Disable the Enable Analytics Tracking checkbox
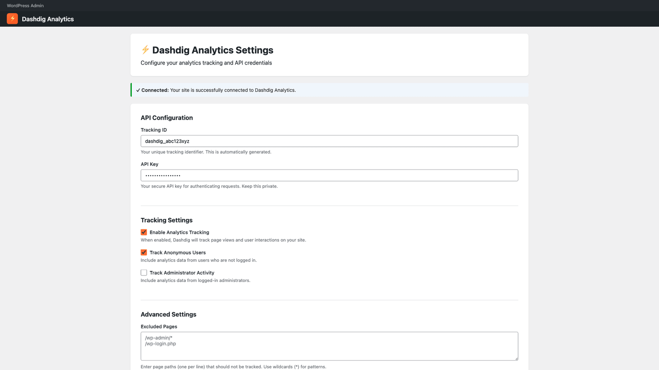Image resolution: width=659 pixels, height=370 pixels. click(144, 232)
